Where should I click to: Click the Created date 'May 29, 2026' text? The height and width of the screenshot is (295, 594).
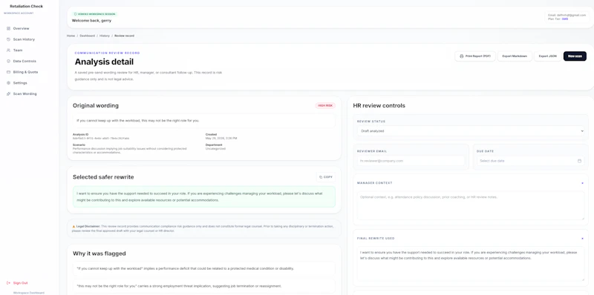coord(221,139)
